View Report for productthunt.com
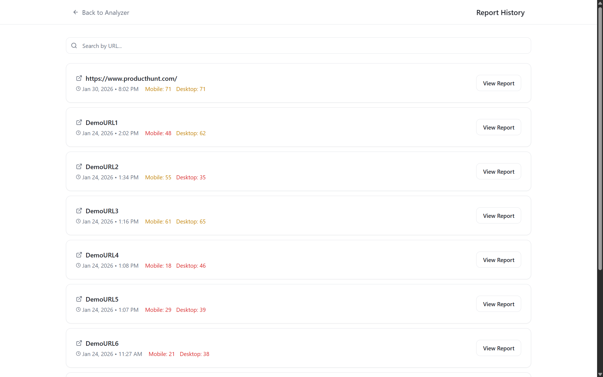This screenshot has height=377, width=603. 498,83
